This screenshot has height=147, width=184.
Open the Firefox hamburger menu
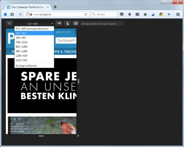[x=178, y=14]
